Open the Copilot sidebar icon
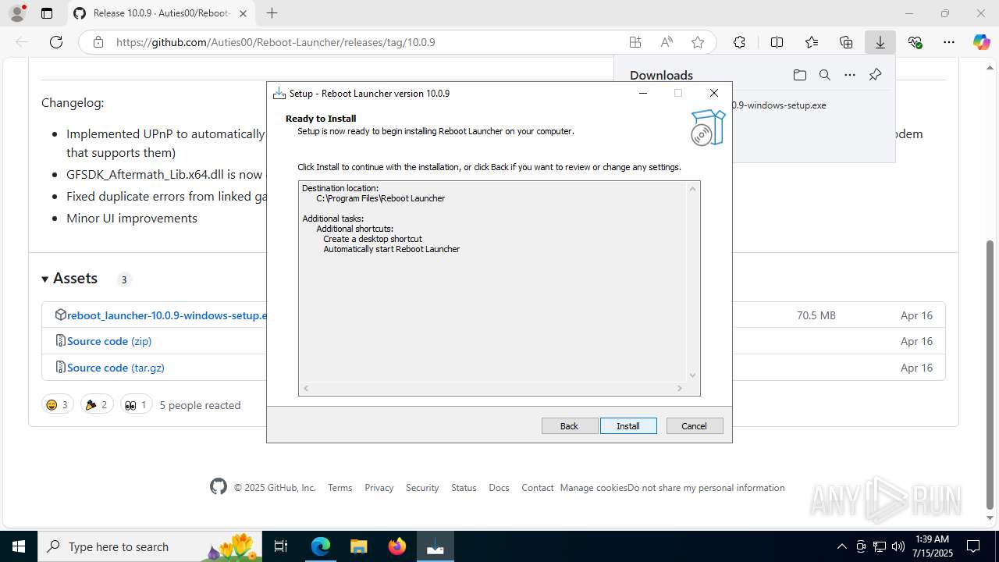The width and height of the screenshot is (999, 562). coord(981,42)
